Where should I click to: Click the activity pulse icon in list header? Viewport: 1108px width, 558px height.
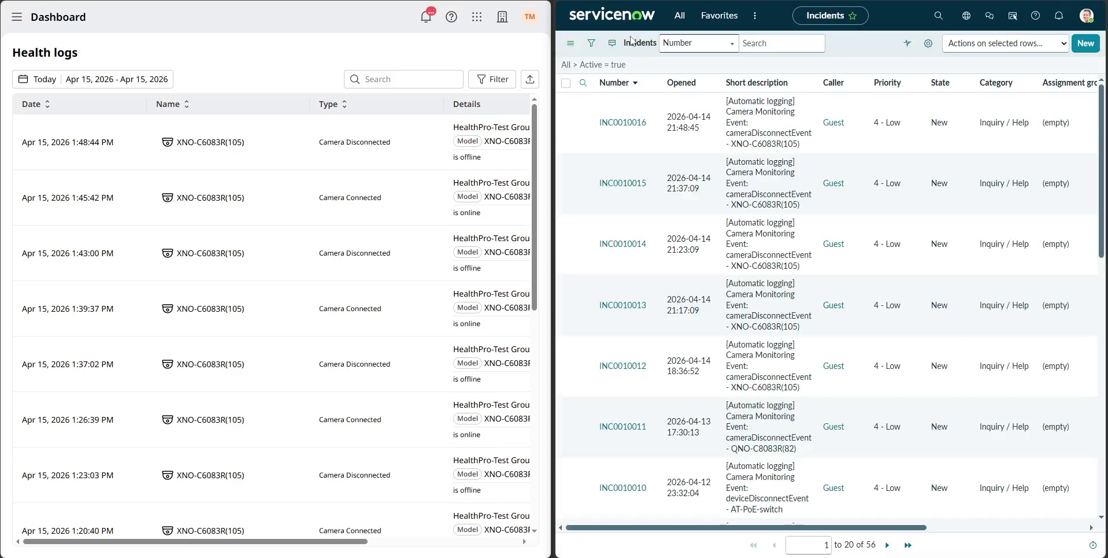click(907, 43)
